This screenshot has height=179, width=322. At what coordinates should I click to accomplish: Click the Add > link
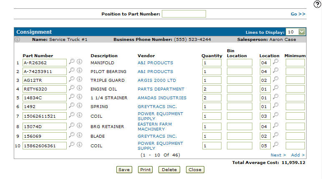tap(298, 155)
